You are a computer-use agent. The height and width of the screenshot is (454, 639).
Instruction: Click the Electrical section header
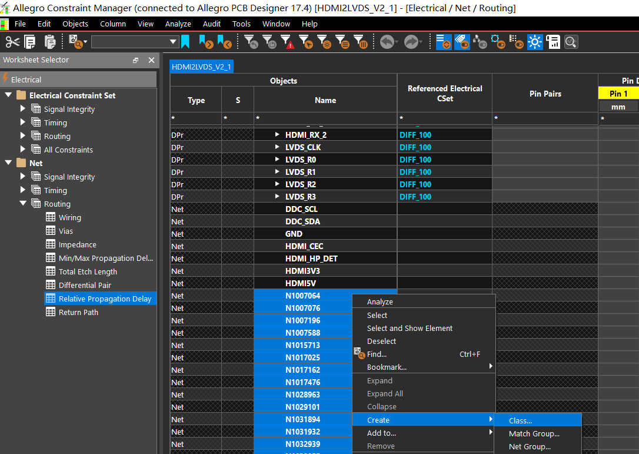(79, 79)
